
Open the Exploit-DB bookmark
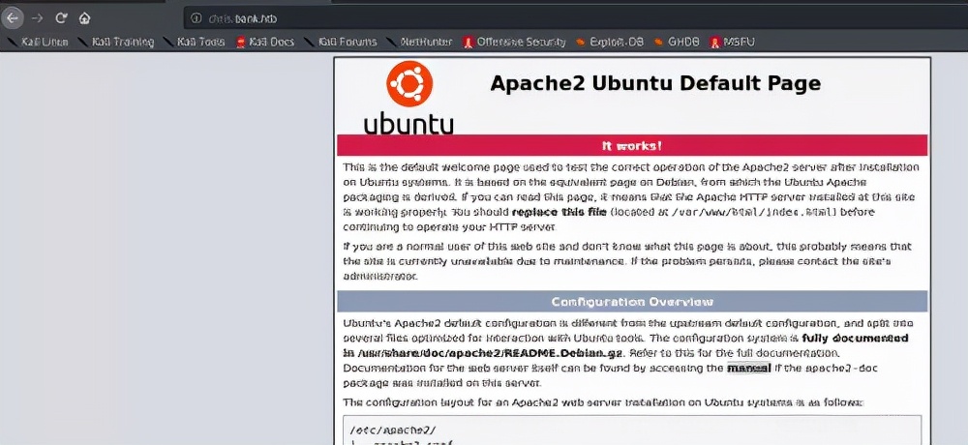pos(610,42)
